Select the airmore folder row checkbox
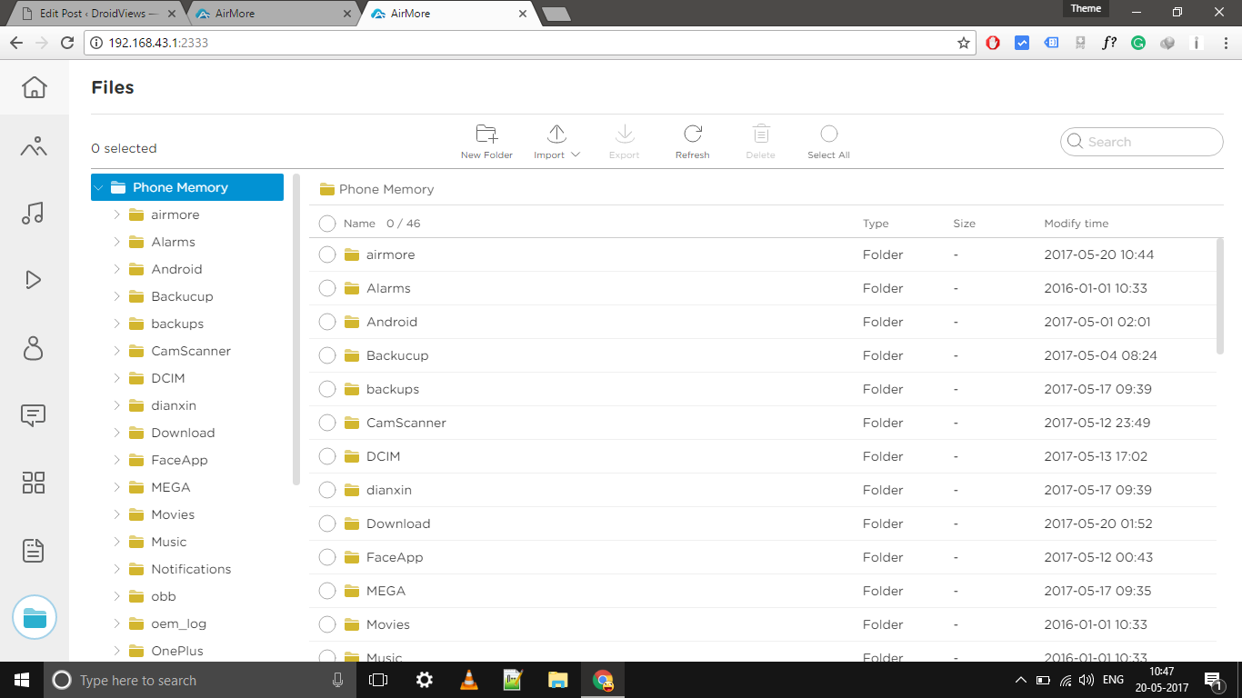Viewport: 1242px width, 698px height. pyautogui.click(x=327, y=254)
